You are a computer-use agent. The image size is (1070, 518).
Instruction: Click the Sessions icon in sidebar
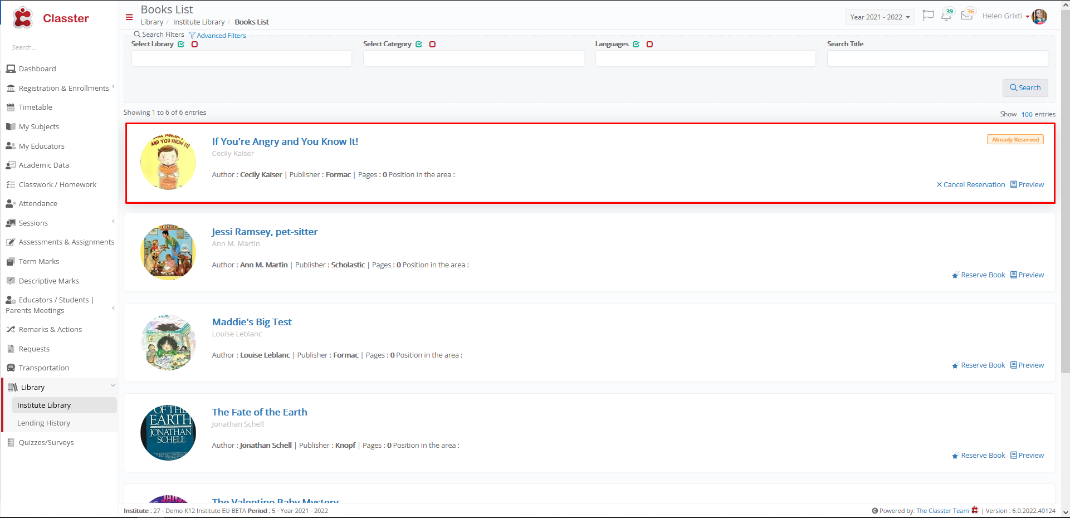pos(11,223)
